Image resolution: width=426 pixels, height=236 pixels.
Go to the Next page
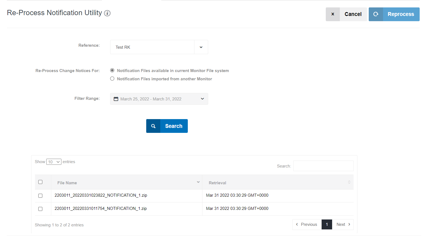pyautogui.click(x=343, y=224)
